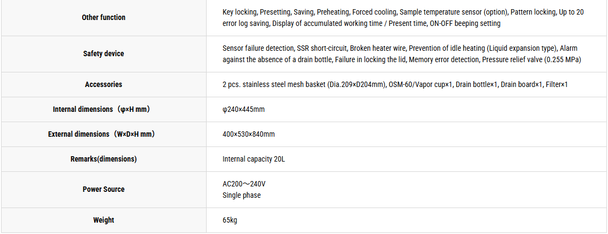
Task: Click the Power Source row label
Action: 103,190
